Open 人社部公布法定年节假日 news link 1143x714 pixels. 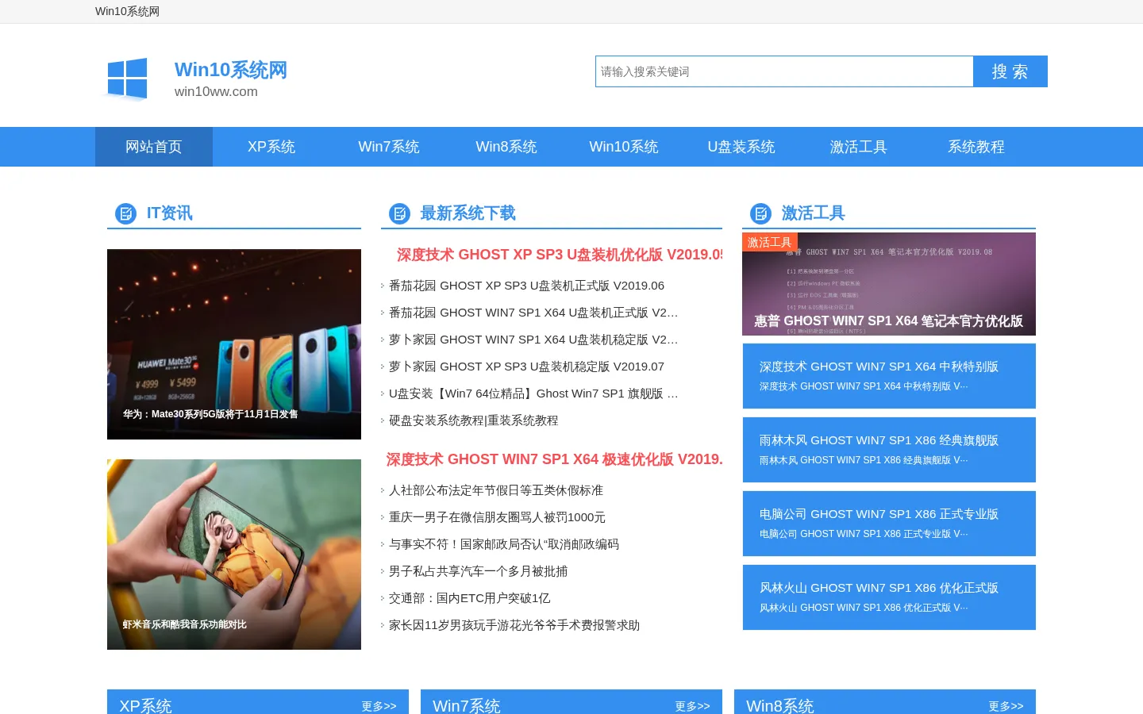point(496,490)
